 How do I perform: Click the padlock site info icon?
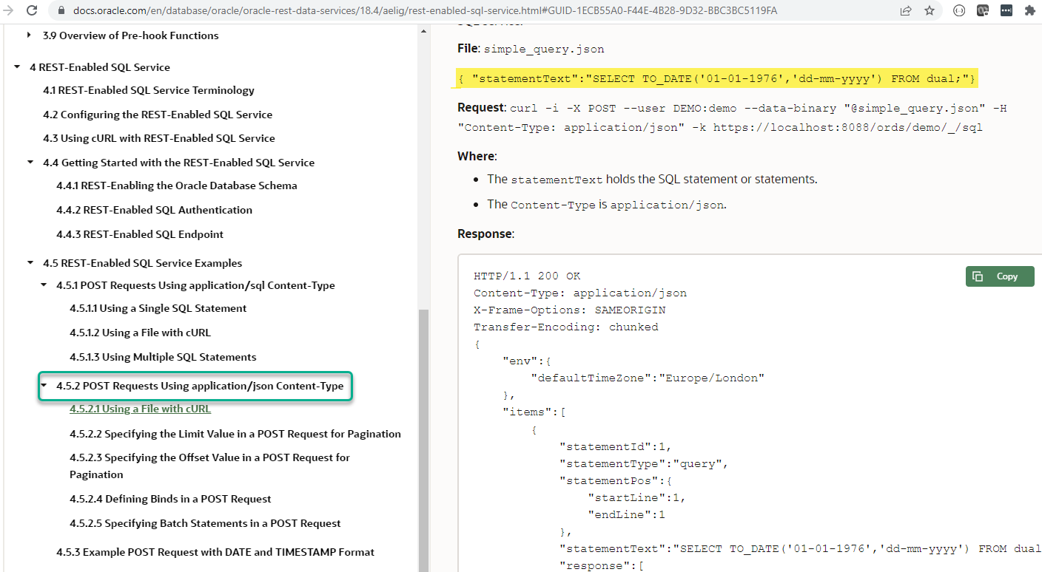pyautogui.click(x=61, y=11)
